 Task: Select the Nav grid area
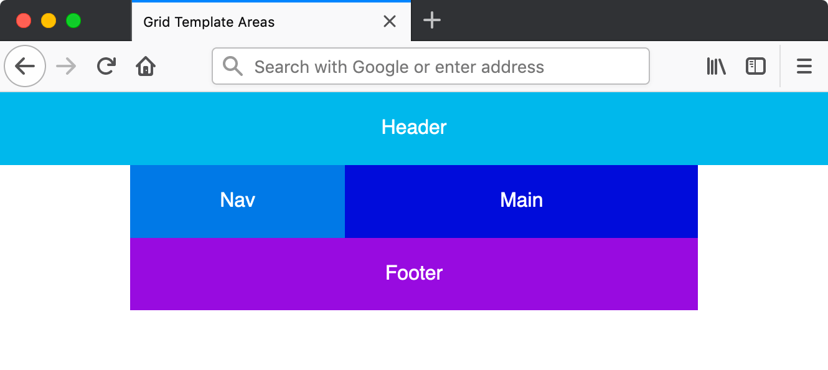237,201
